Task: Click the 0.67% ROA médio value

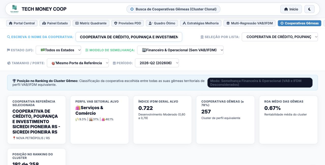Action: coord(272,108)
